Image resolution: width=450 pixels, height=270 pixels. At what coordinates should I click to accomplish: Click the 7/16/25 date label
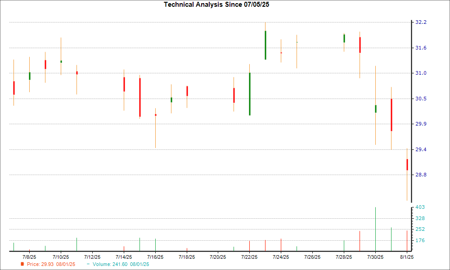[x=155, y=257]
